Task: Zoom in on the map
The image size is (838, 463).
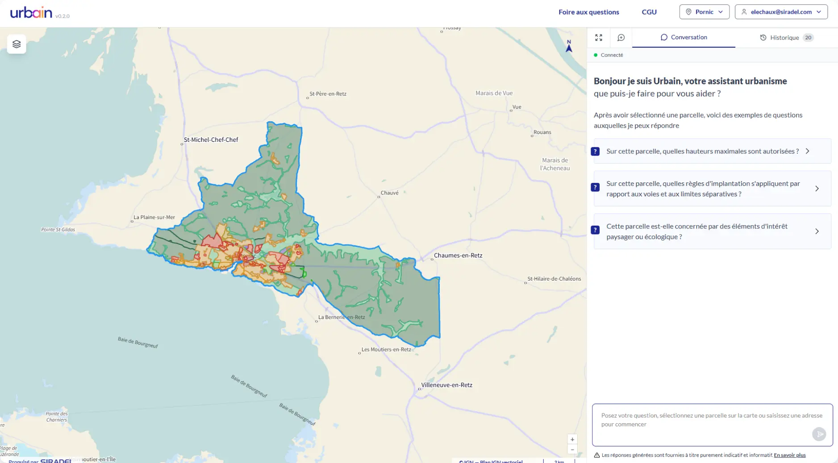Action: click(x=572, y=439)
